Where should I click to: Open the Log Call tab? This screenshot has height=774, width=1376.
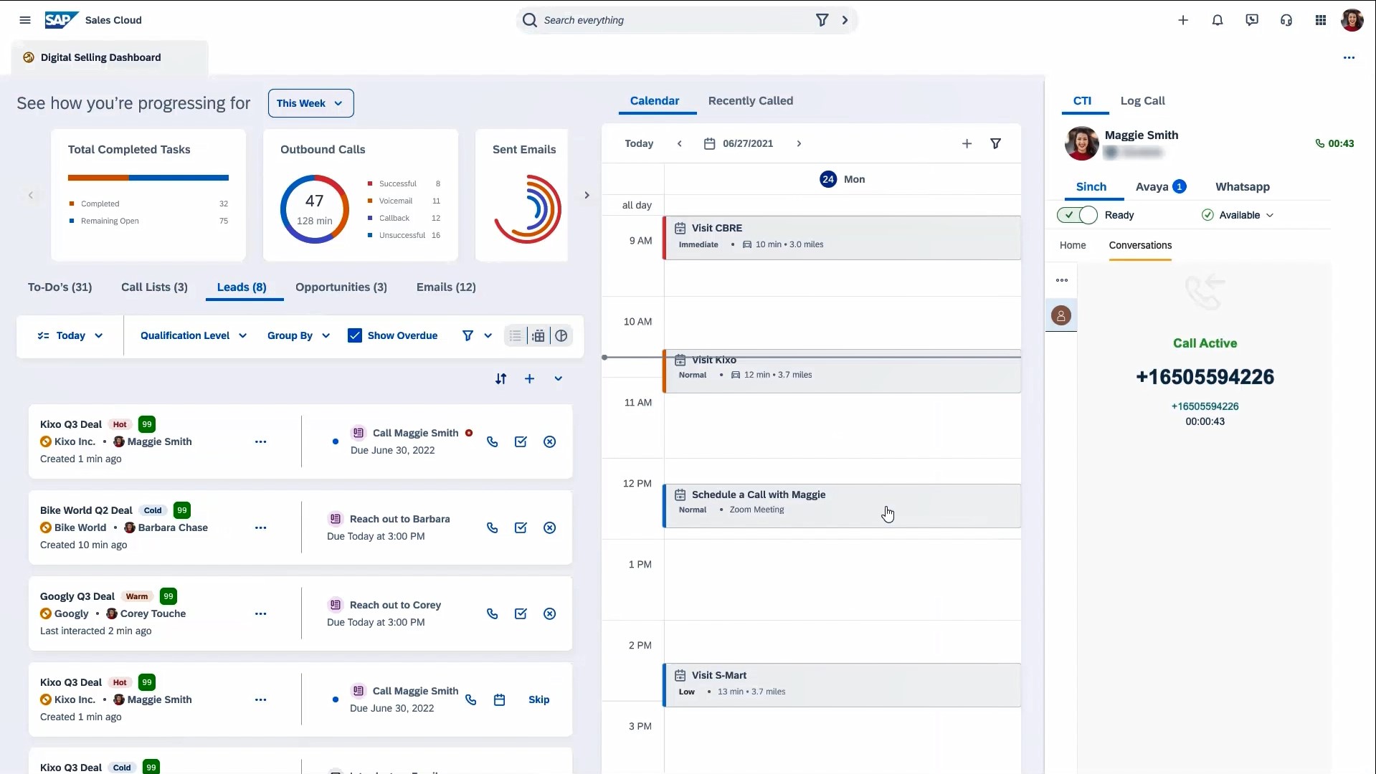[1142, 101]
